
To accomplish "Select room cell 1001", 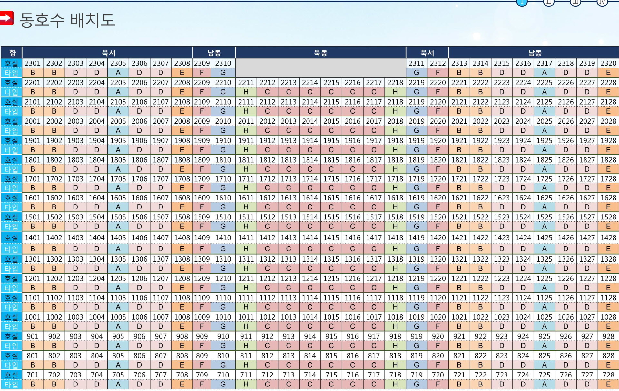I will tap(33, 317).
